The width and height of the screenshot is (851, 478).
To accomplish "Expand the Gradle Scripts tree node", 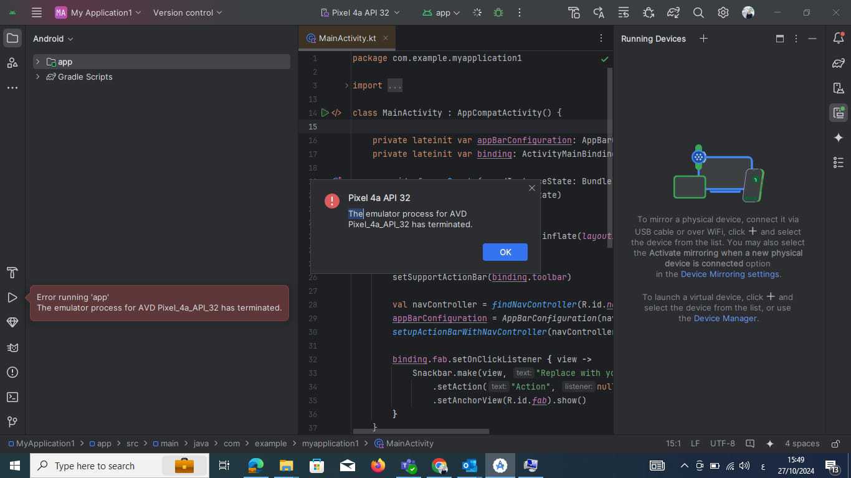I will click(38, 77).
